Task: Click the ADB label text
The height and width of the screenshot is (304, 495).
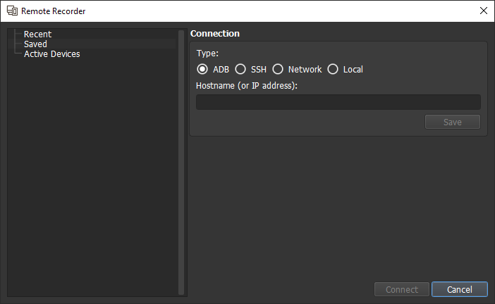Action: tap(221, 69)
